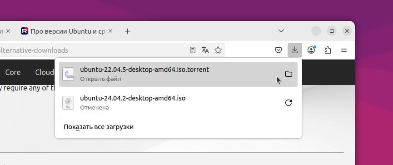Screen dimensions: 393x165
Task: Show torrent file in containing folder
Action: [289, 74]
